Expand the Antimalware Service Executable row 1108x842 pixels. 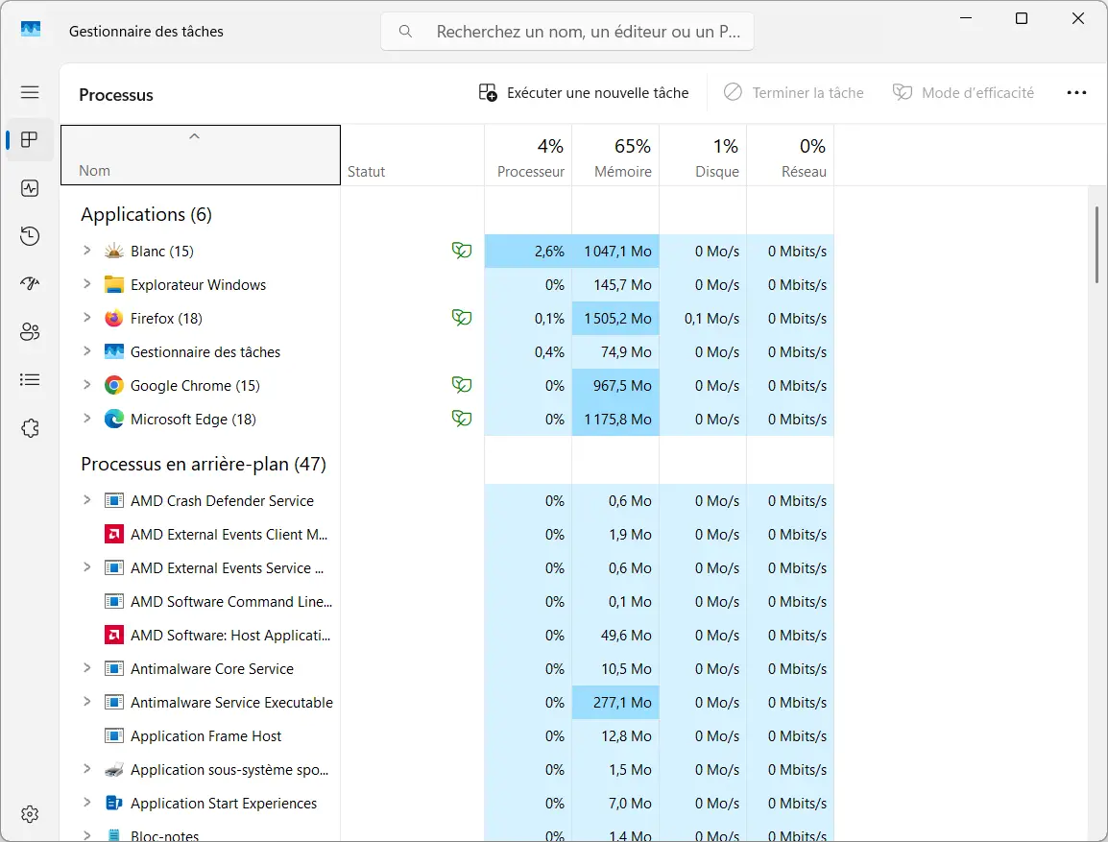[87, 702]
